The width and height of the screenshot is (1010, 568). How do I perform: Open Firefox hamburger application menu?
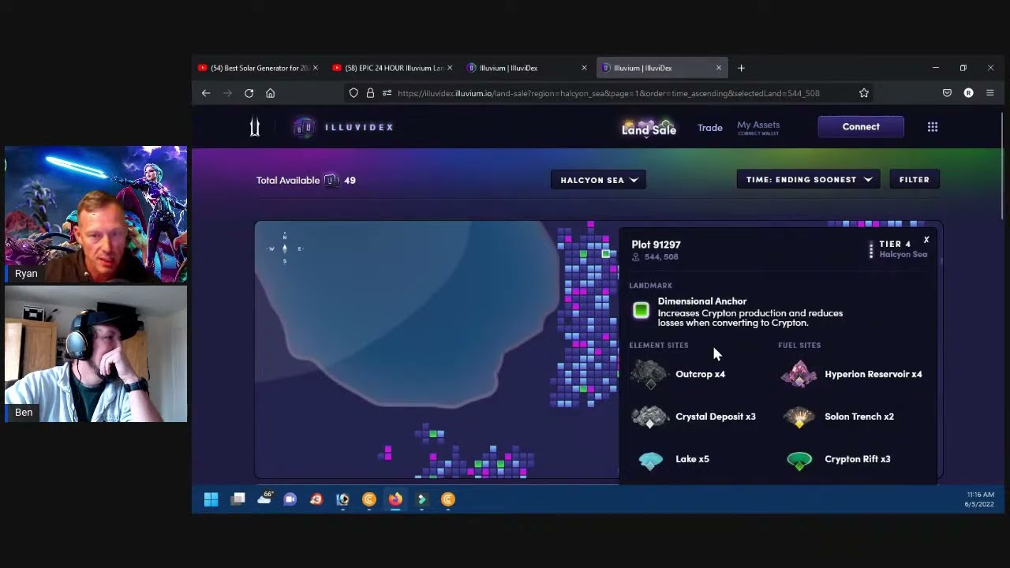click(x=989, y=93)
